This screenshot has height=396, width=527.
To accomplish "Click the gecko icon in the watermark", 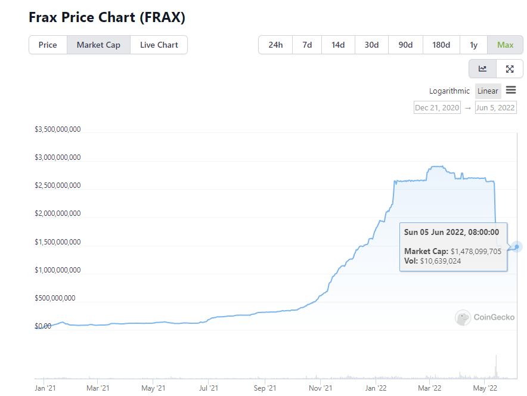I will coord(463,317).
